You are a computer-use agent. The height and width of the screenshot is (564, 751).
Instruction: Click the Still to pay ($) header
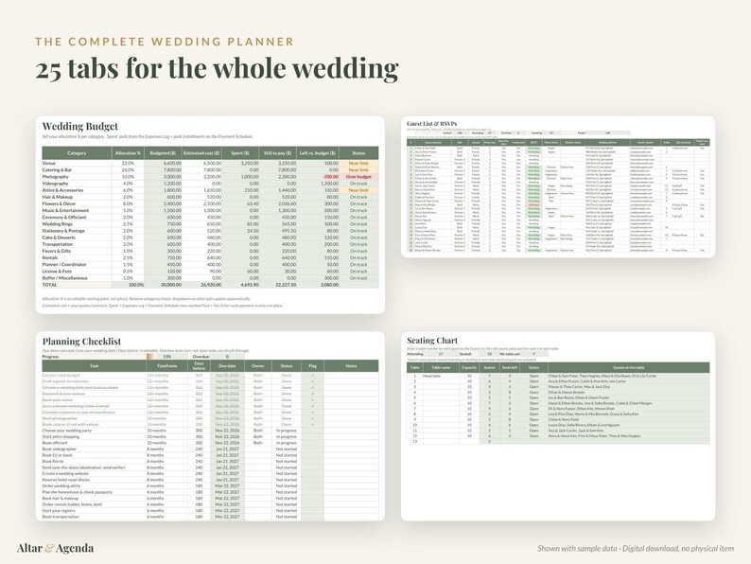(x=278, y=153)
